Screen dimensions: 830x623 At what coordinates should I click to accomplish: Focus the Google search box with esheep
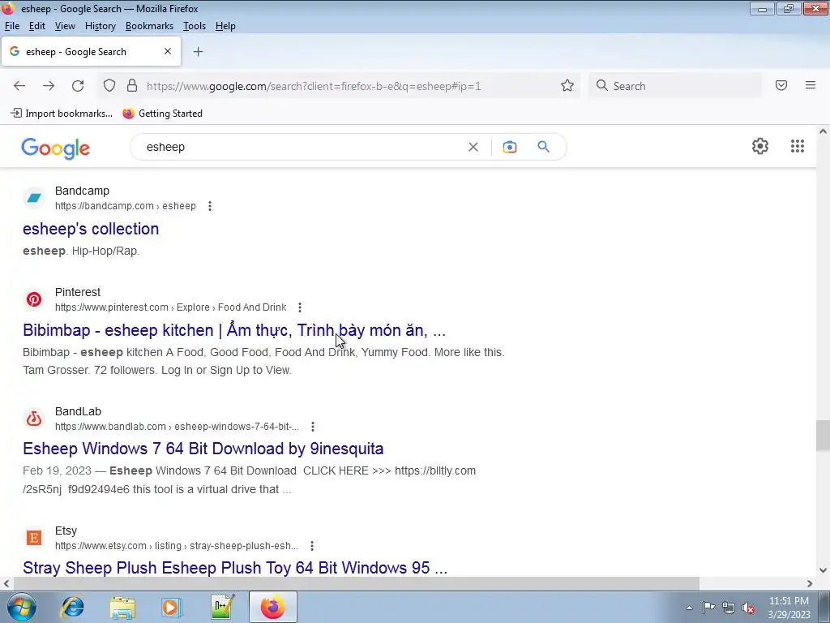pyautogui.click(x=302, y=147)
